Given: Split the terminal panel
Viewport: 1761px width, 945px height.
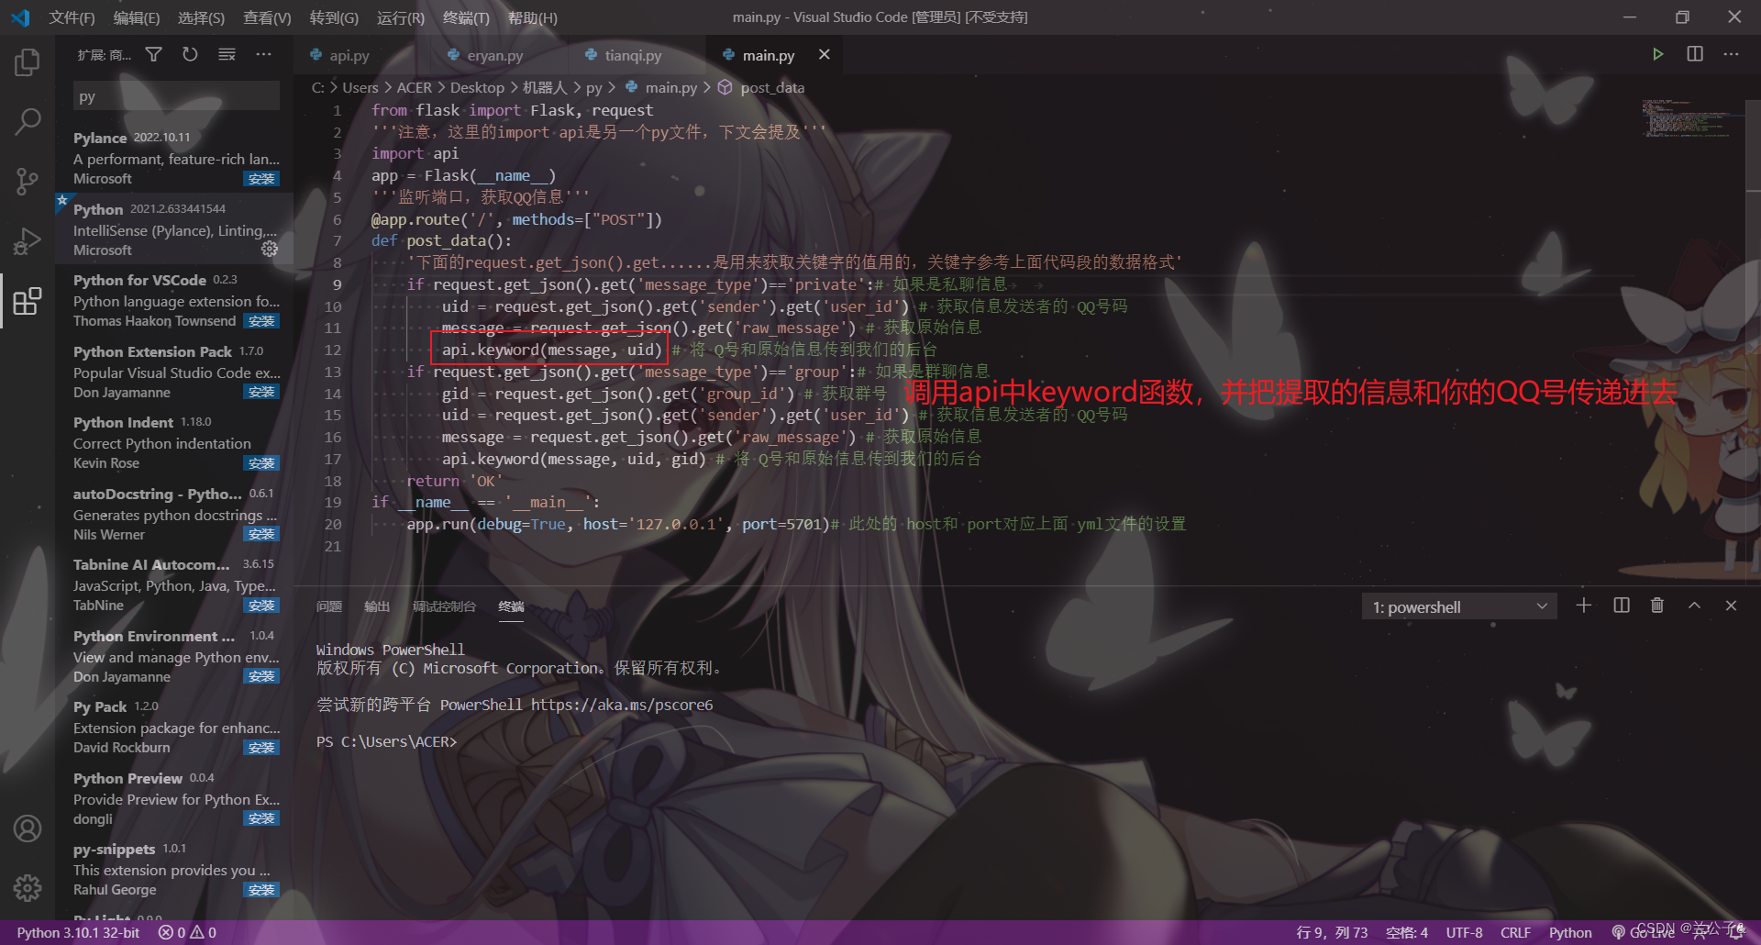Looking at the screenshot, I should coord(1622,606).
